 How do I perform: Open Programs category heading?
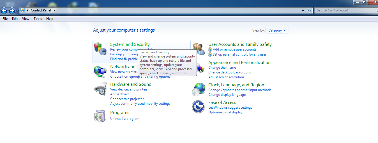click(120, 112)
